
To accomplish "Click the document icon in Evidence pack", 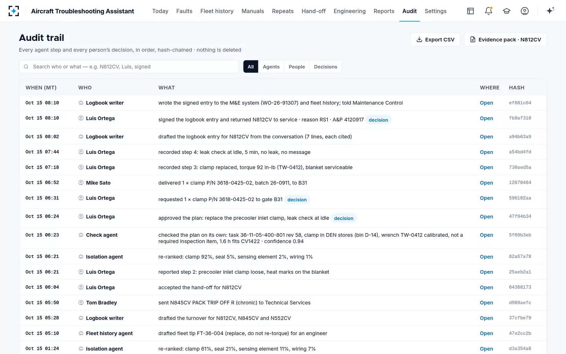I will click(x=473, y=39).
